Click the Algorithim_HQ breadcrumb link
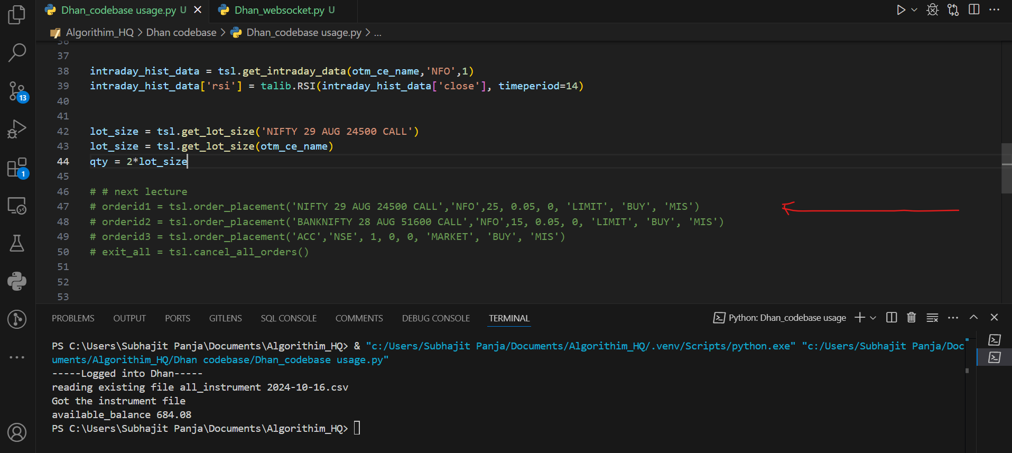Viewport: 1012px width, 453px height. tap(99, 32)
